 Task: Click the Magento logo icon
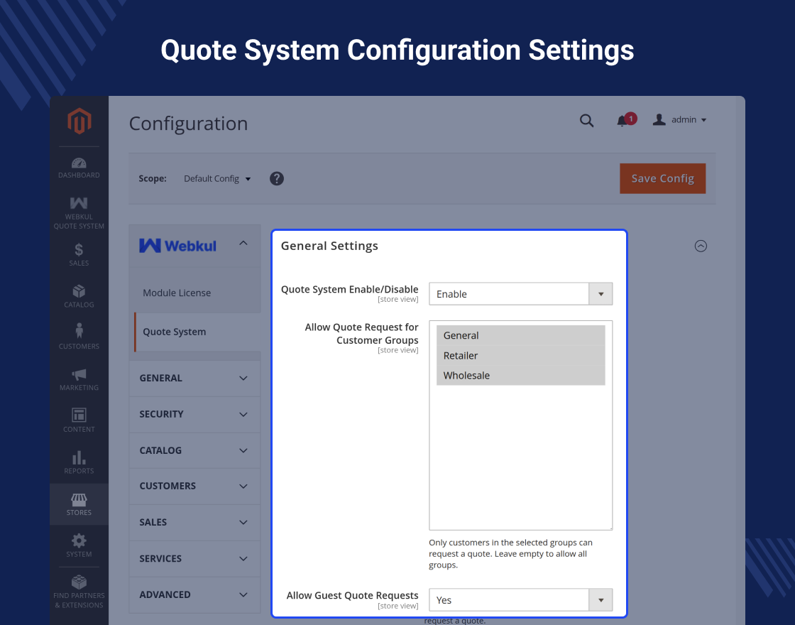pos(79,121)
